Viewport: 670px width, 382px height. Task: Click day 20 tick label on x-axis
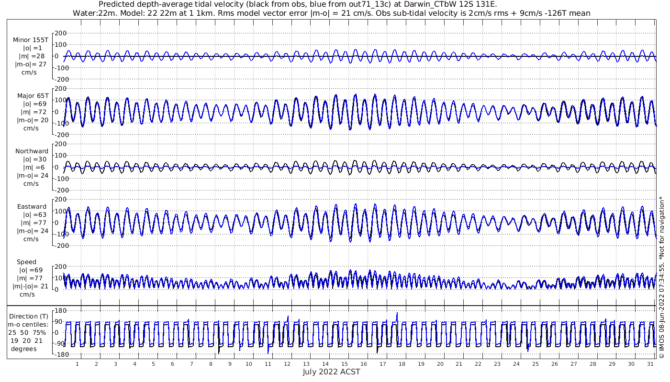(440, 364)
